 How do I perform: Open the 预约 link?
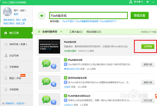pos(18,20)
